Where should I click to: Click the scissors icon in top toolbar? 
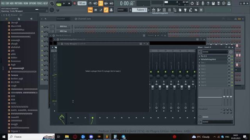pos(197,3)
